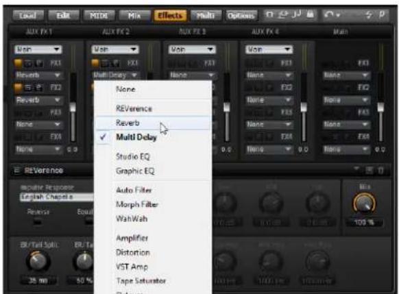This screenshot has width=399, height=294.
Task: Choose Amplifier in effect menu
Action: pyautogui.click(x=153, y=238)
